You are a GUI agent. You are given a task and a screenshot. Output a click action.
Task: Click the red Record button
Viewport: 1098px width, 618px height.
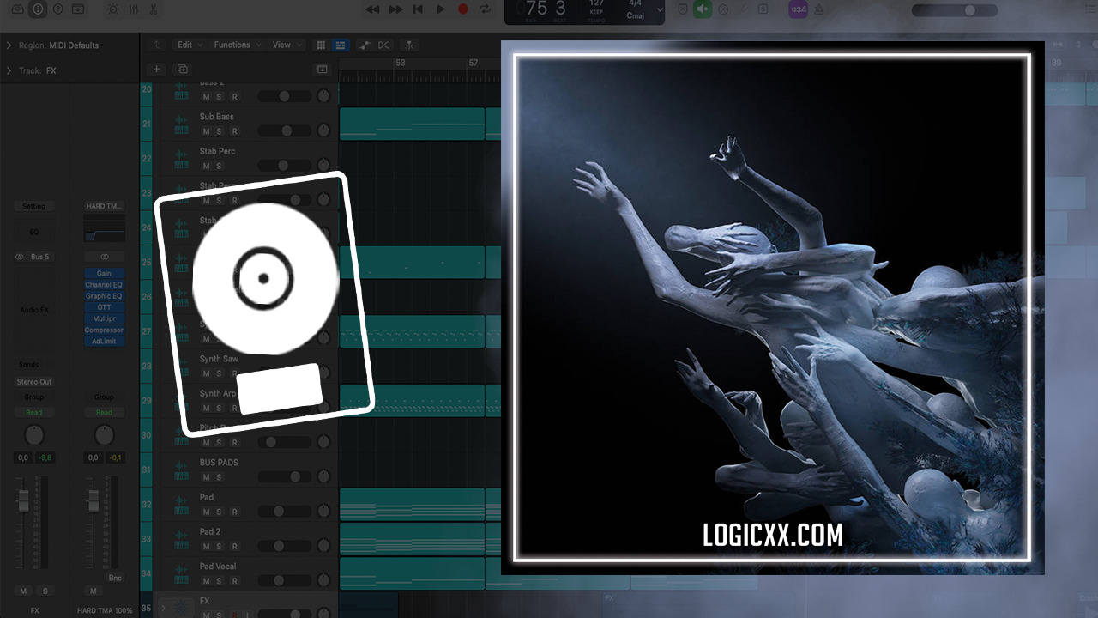[x=463, y=9]
